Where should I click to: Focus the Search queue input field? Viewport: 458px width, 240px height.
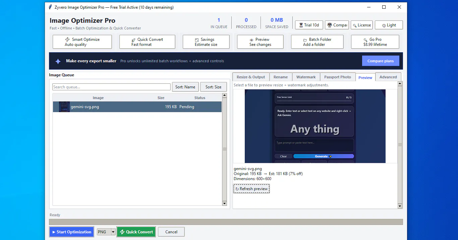pos(111,87)
